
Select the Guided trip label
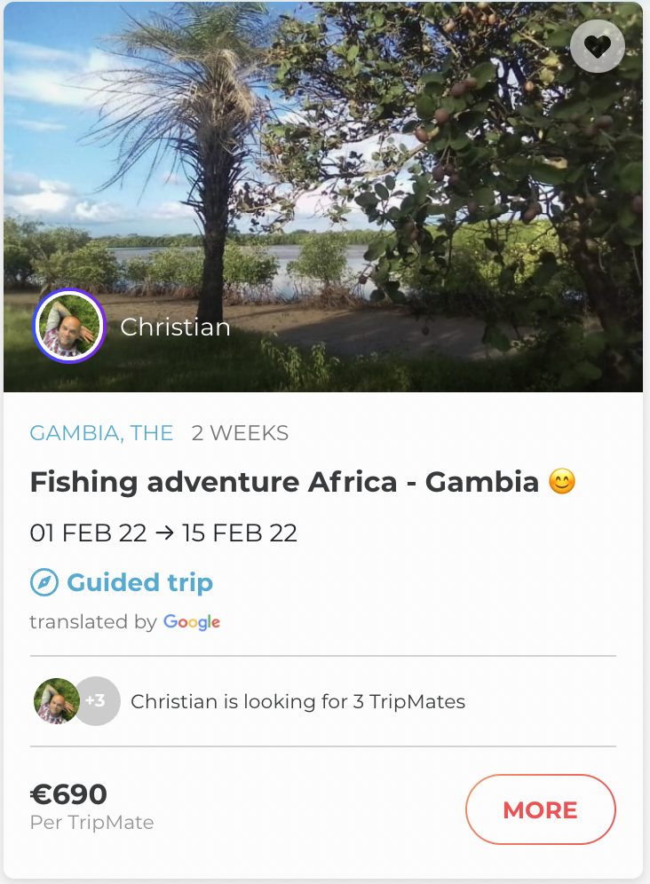(139, 583)
